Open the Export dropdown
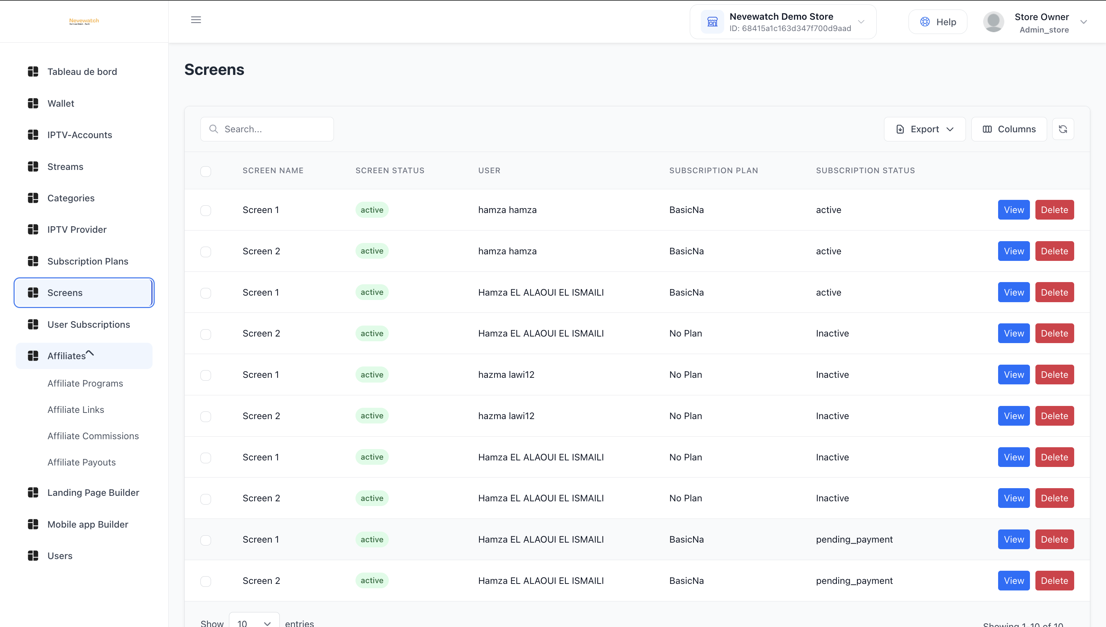1106x627 pixels. pos(925,129)
